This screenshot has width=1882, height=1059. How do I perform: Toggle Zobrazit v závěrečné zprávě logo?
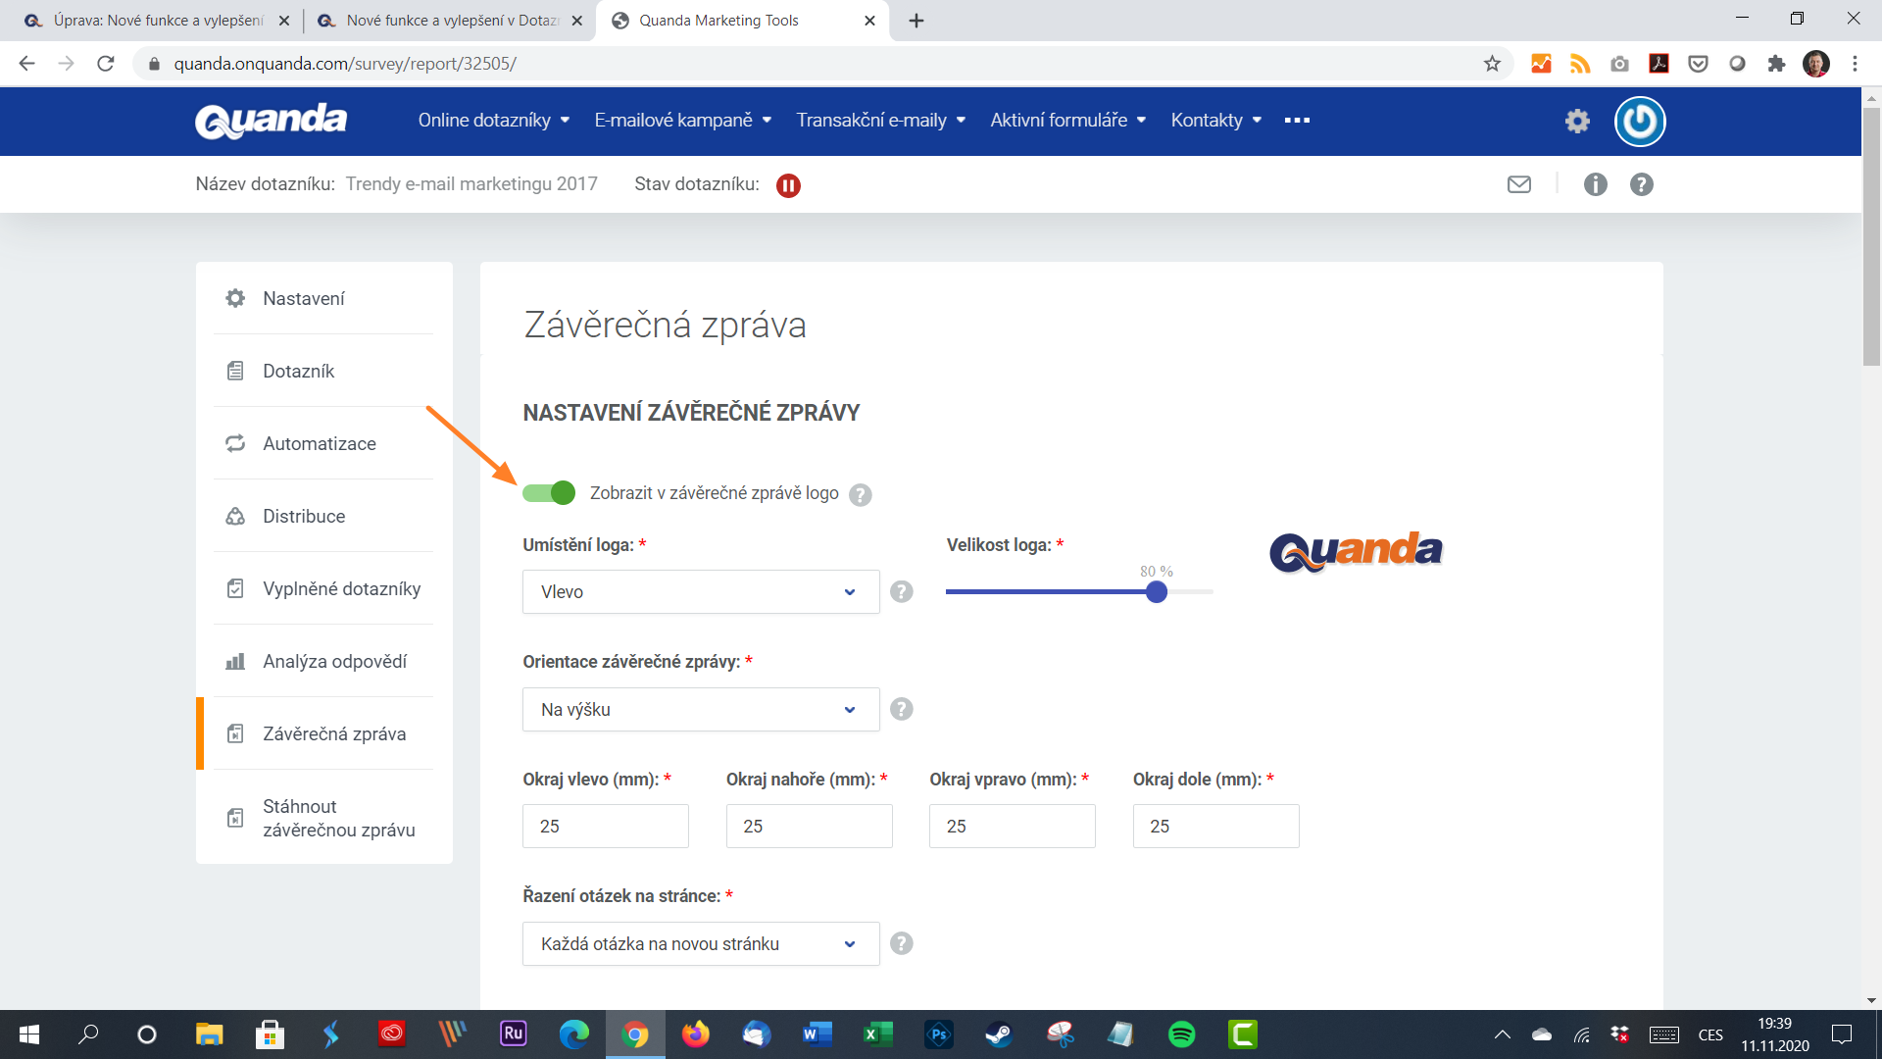(549, 493)
